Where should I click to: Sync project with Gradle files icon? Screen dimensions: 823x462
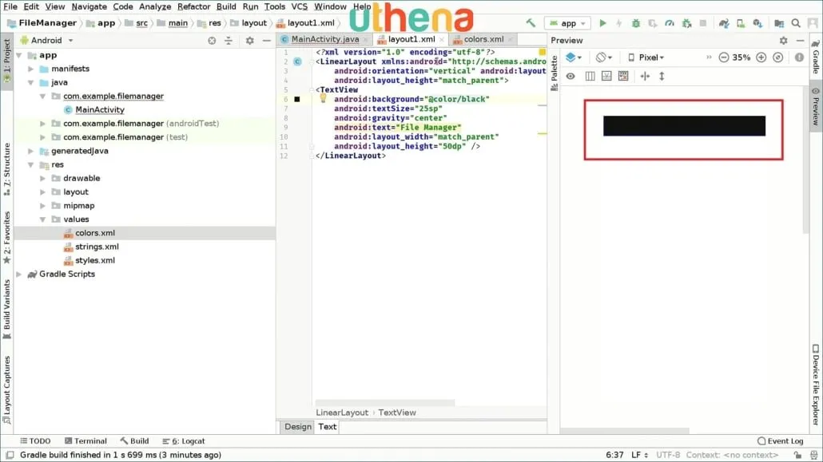point(724,23)
